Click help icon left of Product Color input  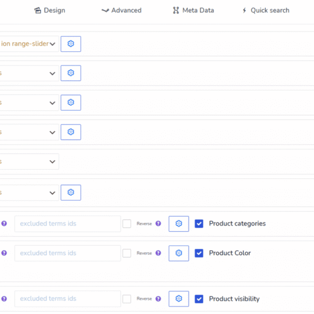click(4, 253)
